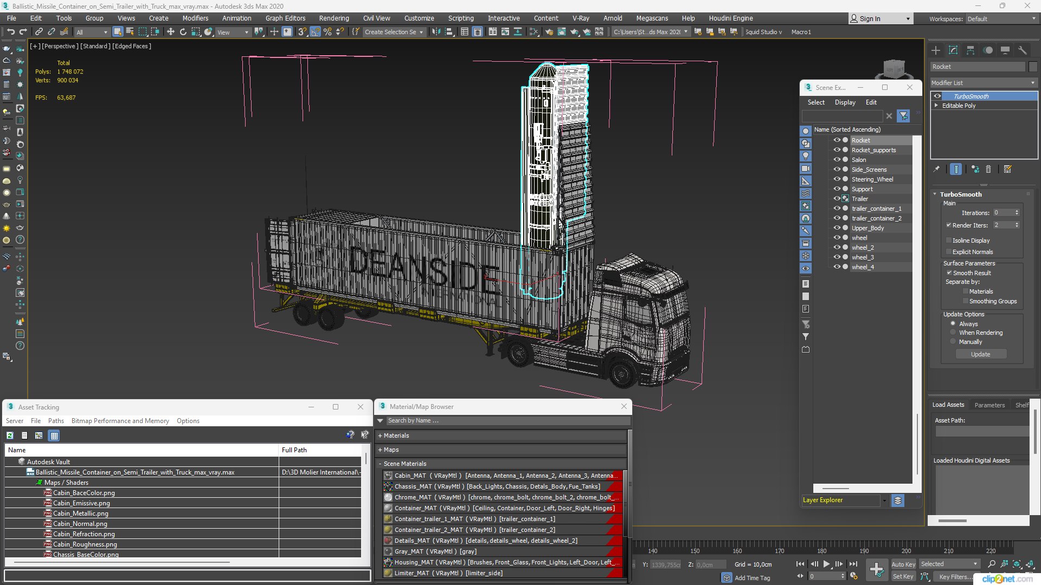Activate the Select and Rotate tool
The width and height of the screenshot is (1041, 585).
click(183, 32)
